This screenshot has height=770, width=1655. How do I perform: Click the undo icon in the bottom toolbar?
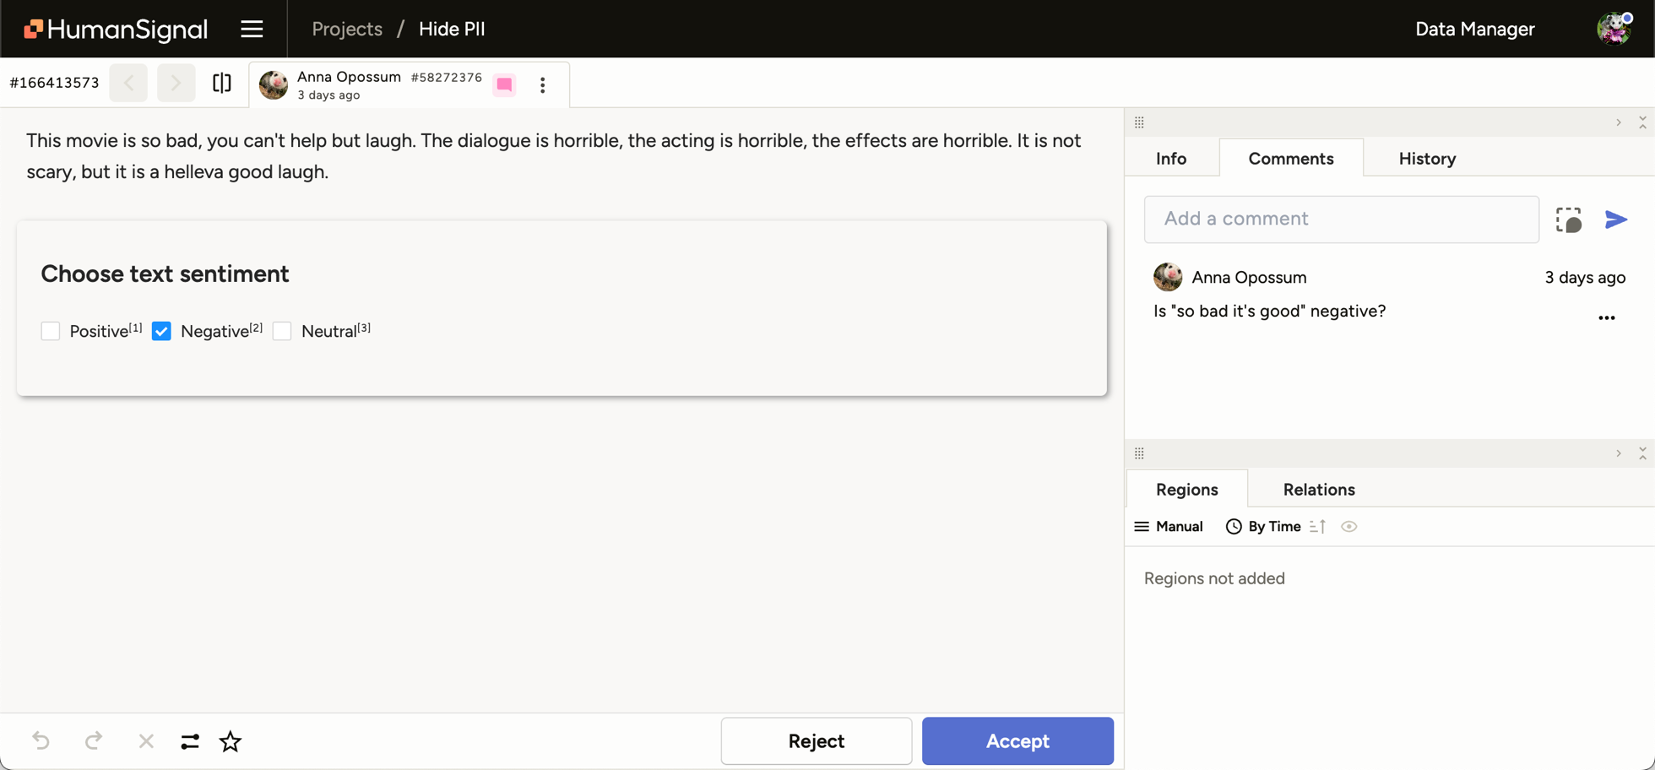42,740
